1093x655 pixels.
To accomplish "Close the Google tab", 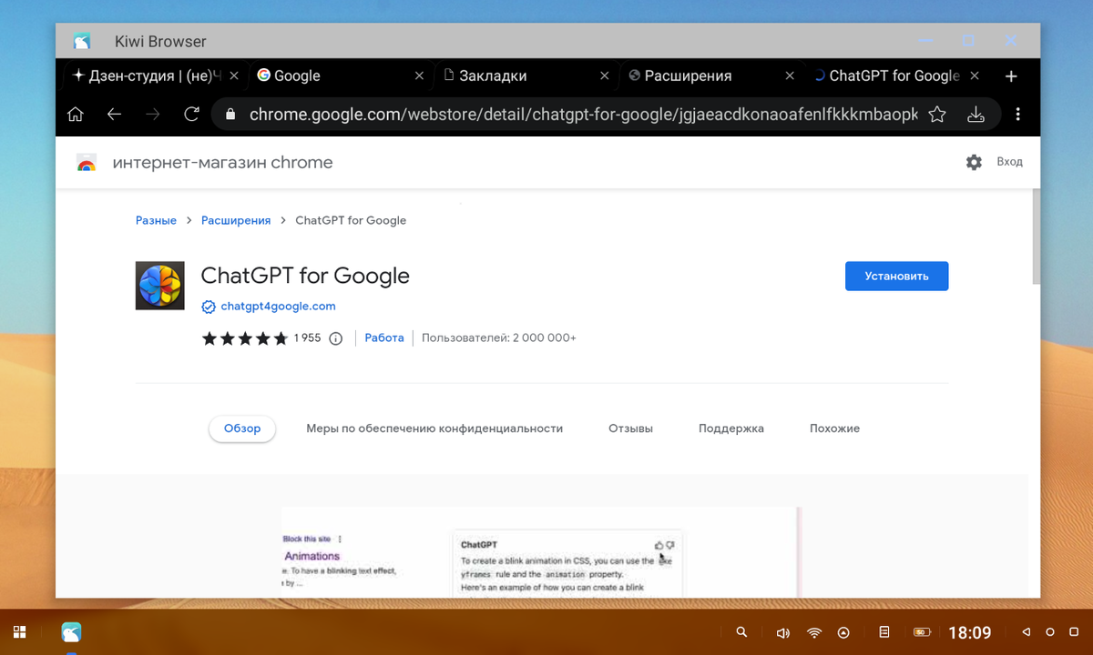I will pos(419,76).
